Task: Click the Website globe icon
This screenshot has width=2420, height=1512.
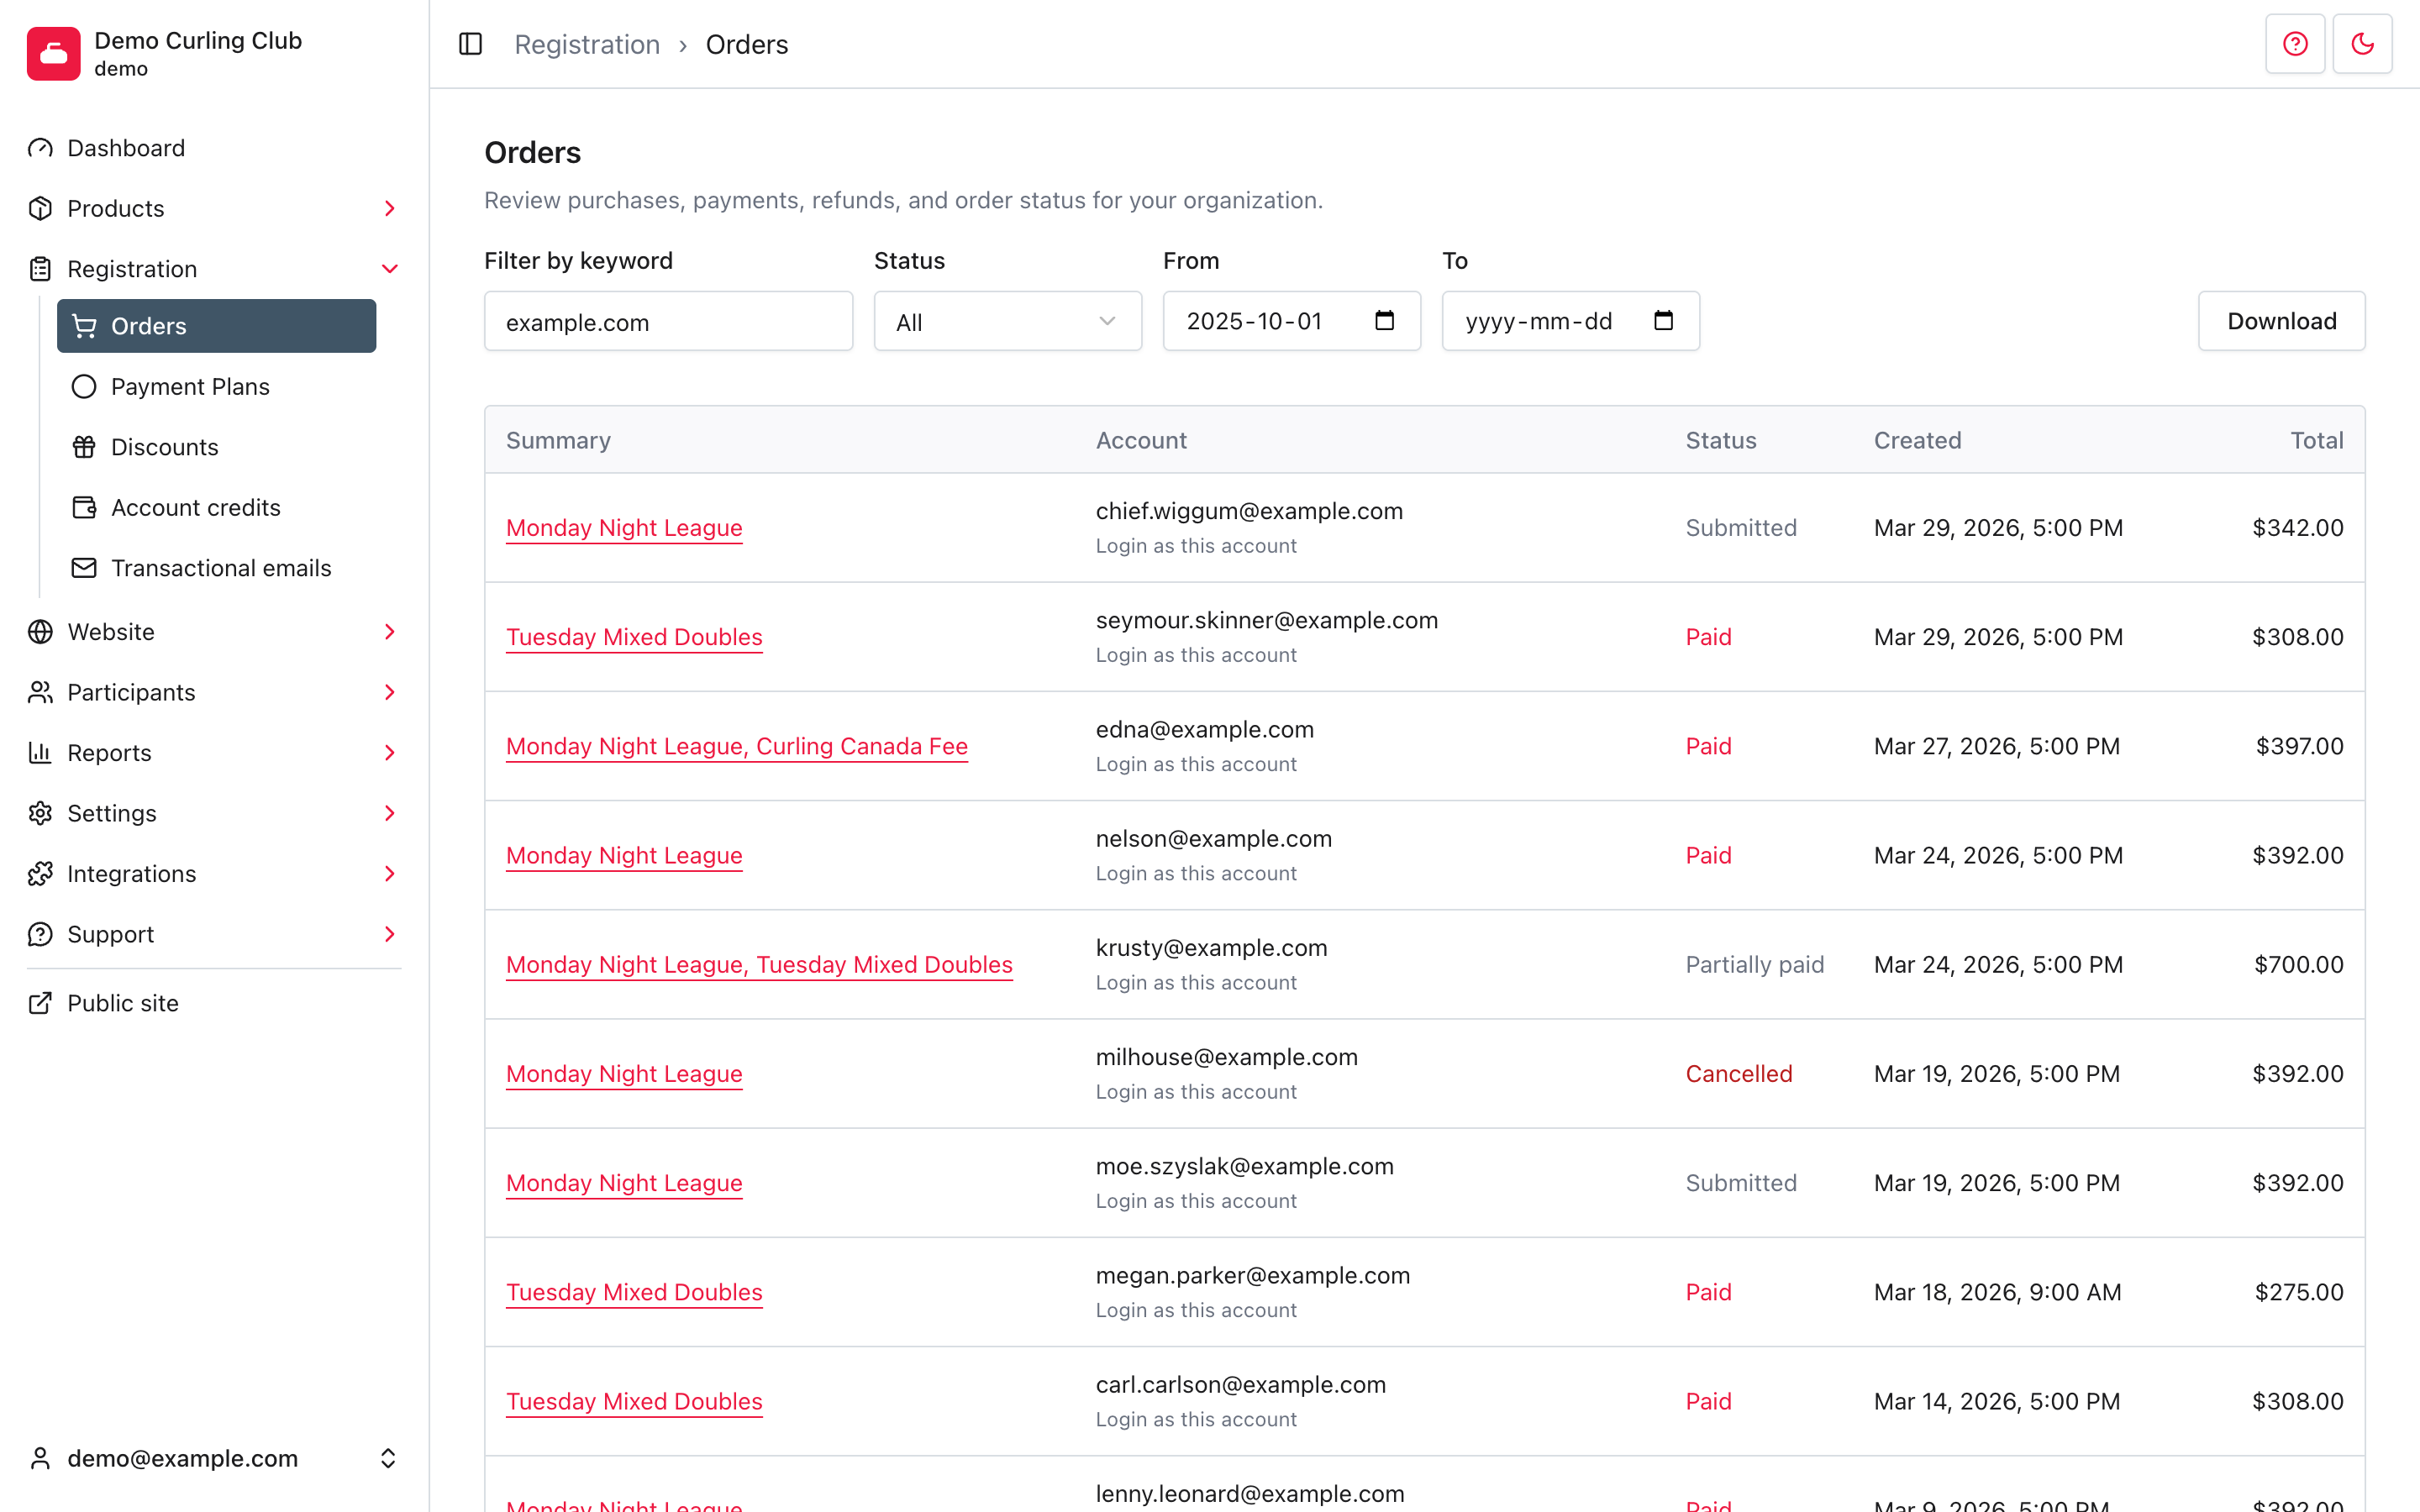Action: tap(40, 632)
